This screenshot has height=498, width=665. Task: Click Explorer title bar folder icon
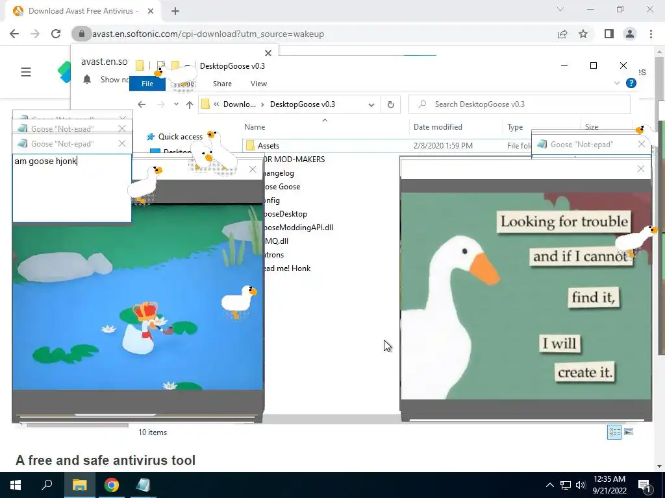click(140, 65)
